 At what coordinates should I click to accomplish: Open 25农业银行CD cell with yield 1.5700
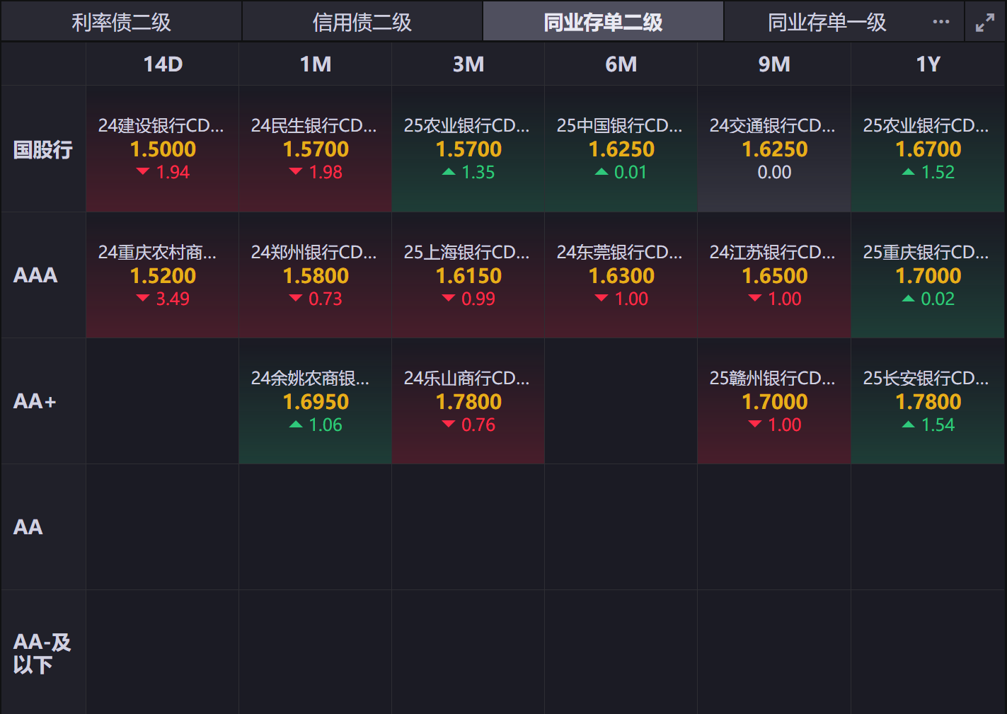click(468, 149)
